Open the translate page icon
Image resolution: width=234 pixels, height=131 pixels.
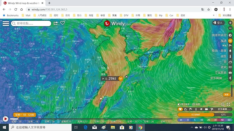[x=203, y=9]
